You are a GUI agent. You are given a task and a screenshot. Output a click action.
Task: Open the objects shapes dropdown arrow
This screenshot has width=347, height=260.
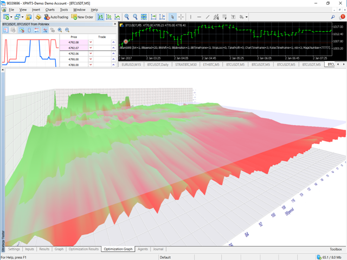pyautogui.click(x=247, y=17)
